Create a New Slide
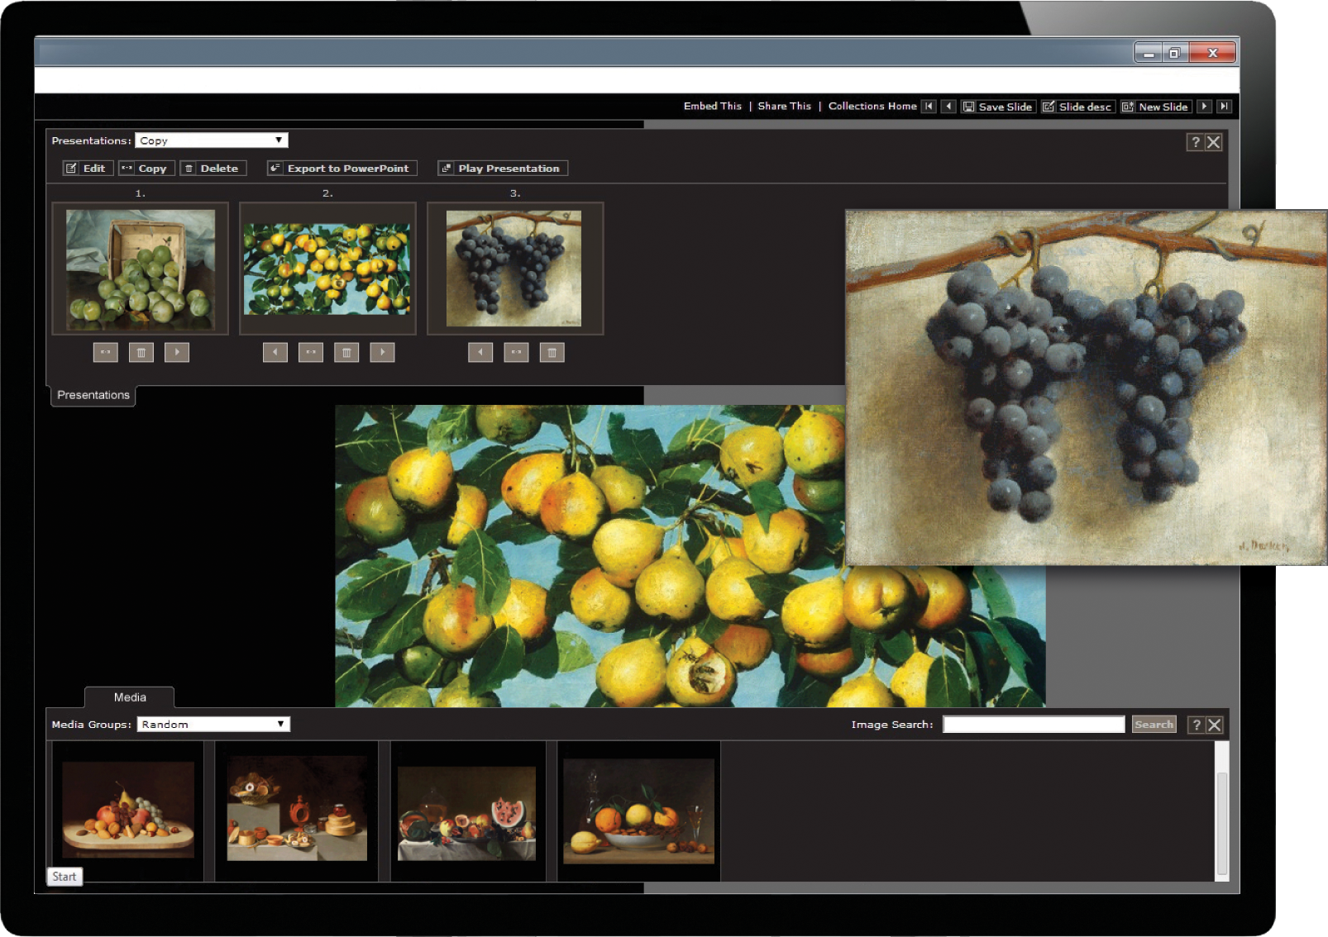 1156,107
